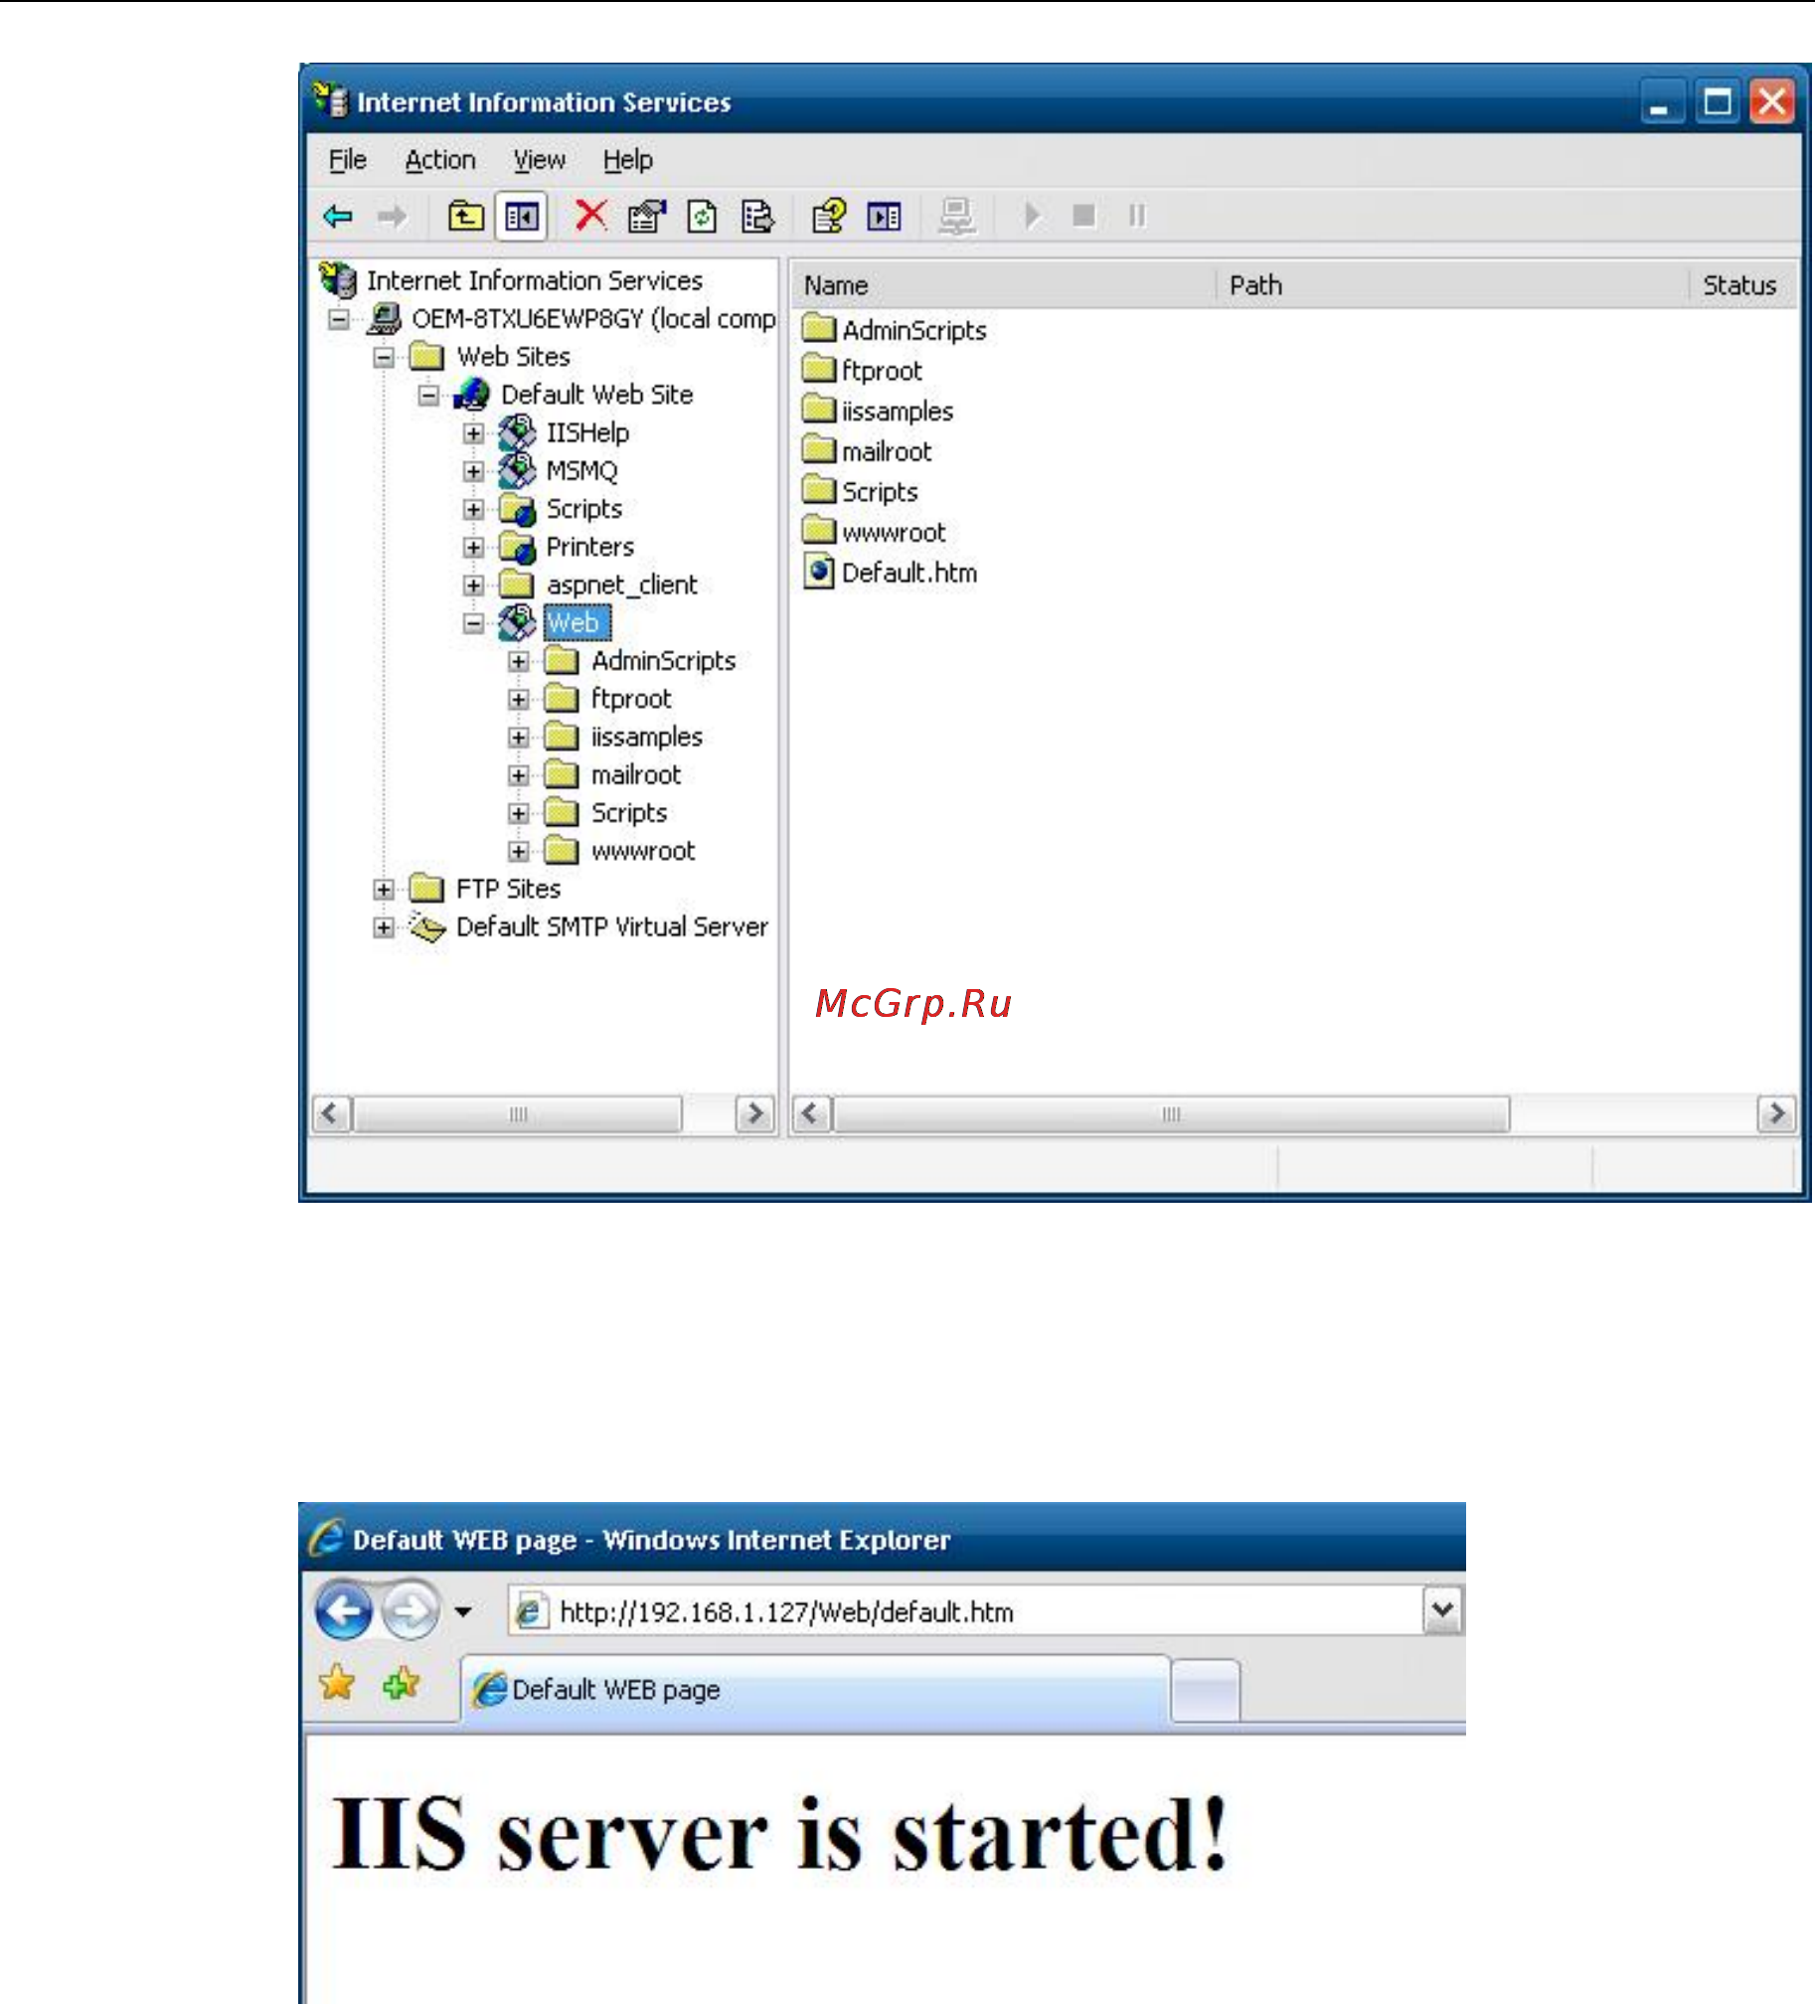
Task: Open the Action menu
Action: click(x=440, y=160)
